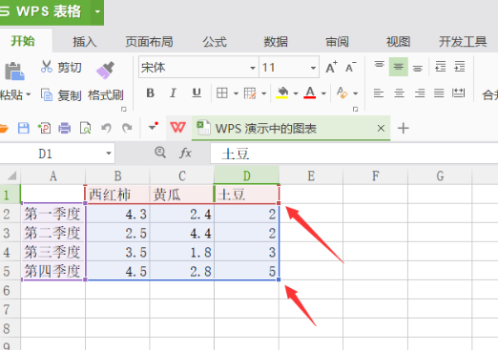Open the 审阅 tab
The width and height of the screenshot is (498, 350).
click(337, 42)
